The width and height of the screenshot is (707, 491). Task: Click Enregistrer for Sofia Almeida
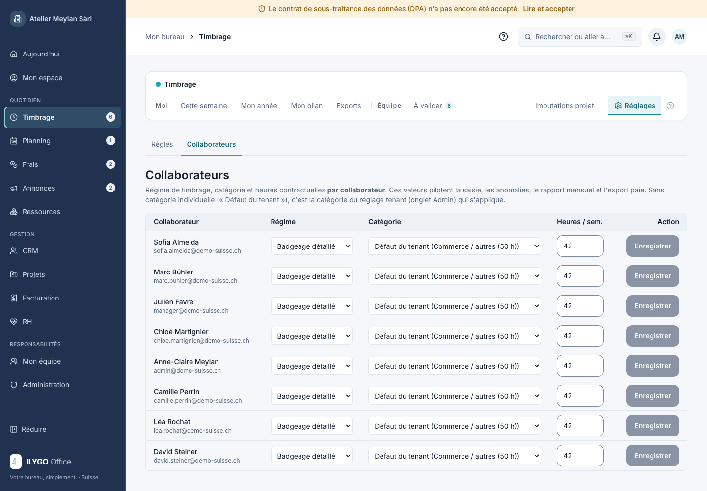pos(653,246)
